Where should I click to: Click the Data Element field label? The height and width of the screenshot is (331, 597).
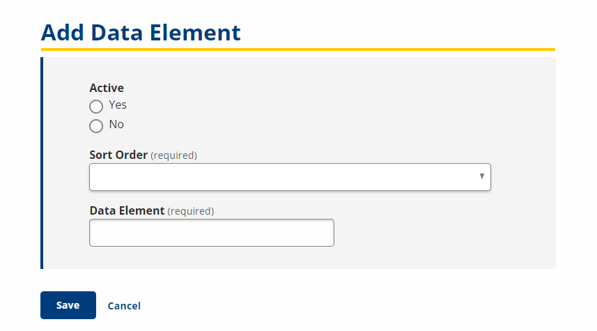(x=127, y=210)
